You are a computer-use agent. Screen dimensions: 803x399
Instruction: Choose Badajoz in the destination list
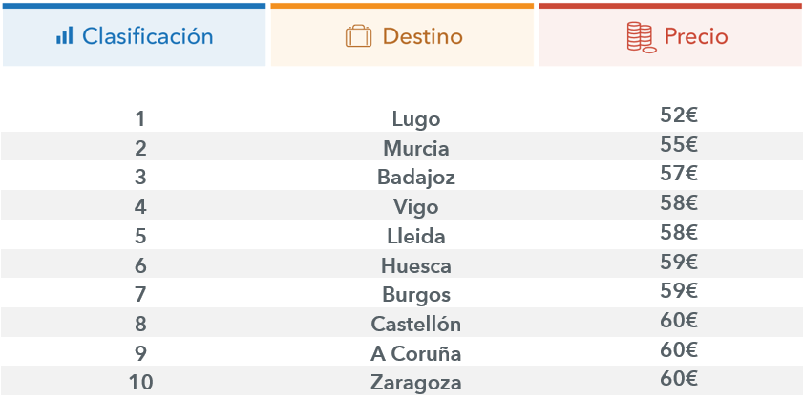(416, 178)
